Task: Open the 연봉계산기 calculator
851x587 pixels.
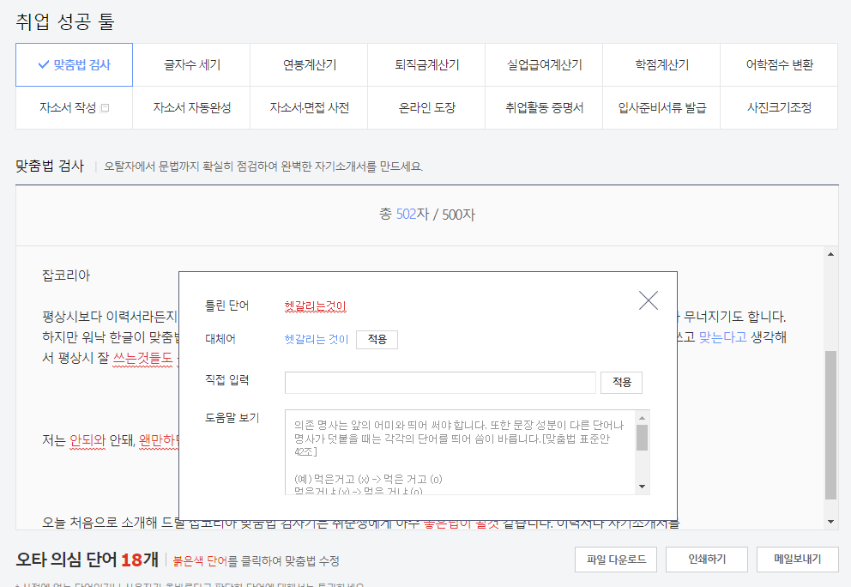Action: click(x=309, y=64)
